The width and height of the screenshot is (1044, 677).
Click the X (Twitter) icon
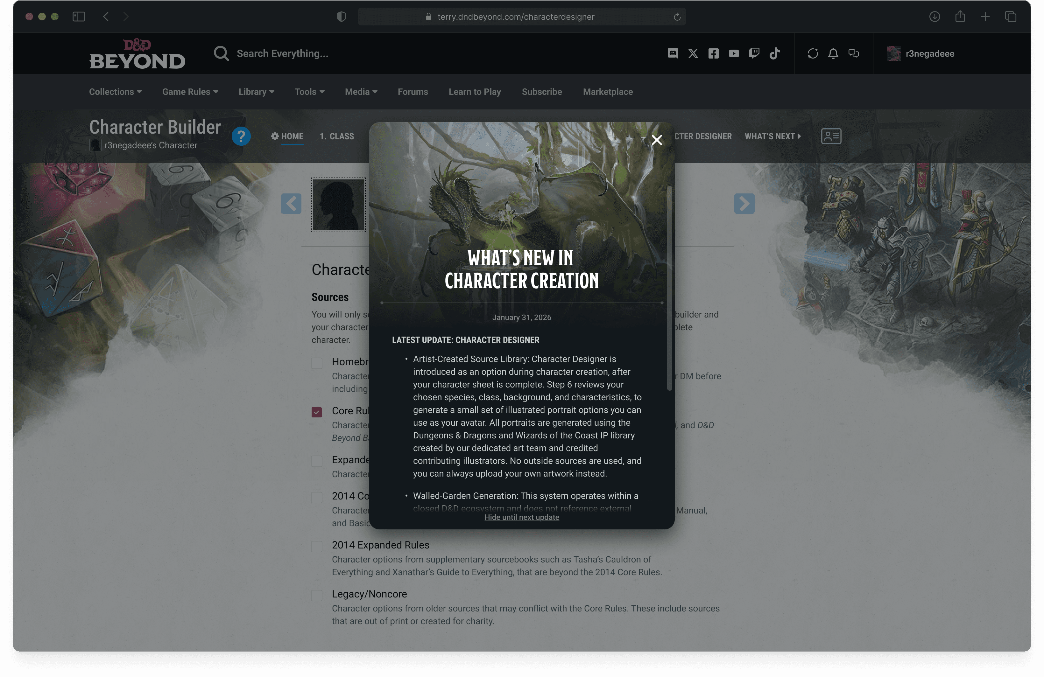coord(693,53)
